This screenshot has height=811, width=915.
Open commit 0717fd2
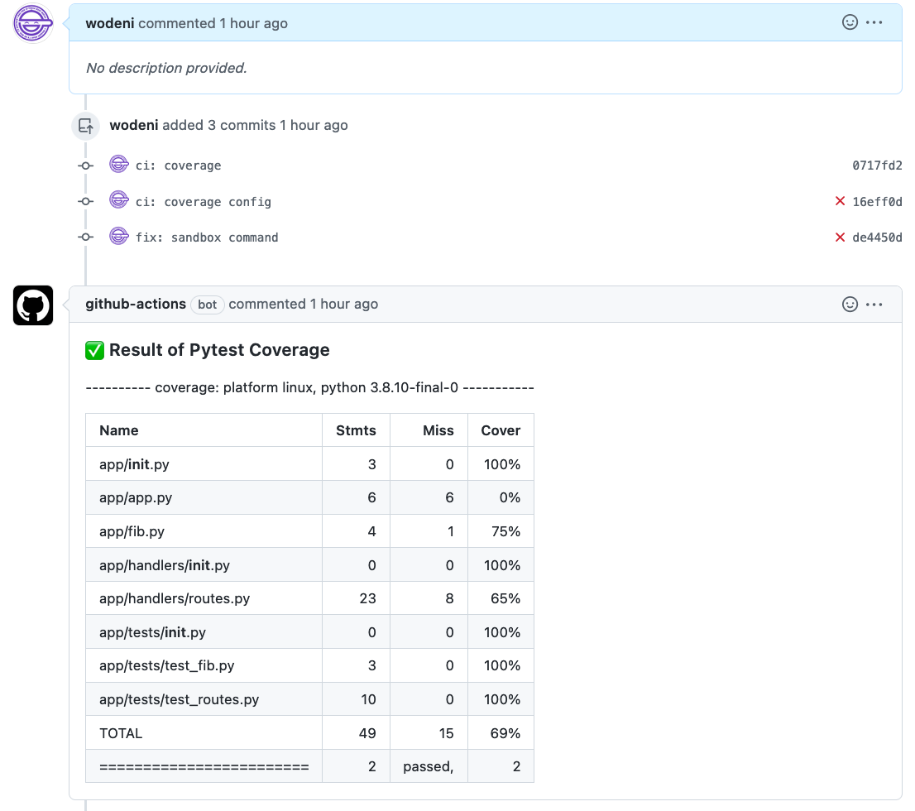pyautogui.click(x=877, y=165)
